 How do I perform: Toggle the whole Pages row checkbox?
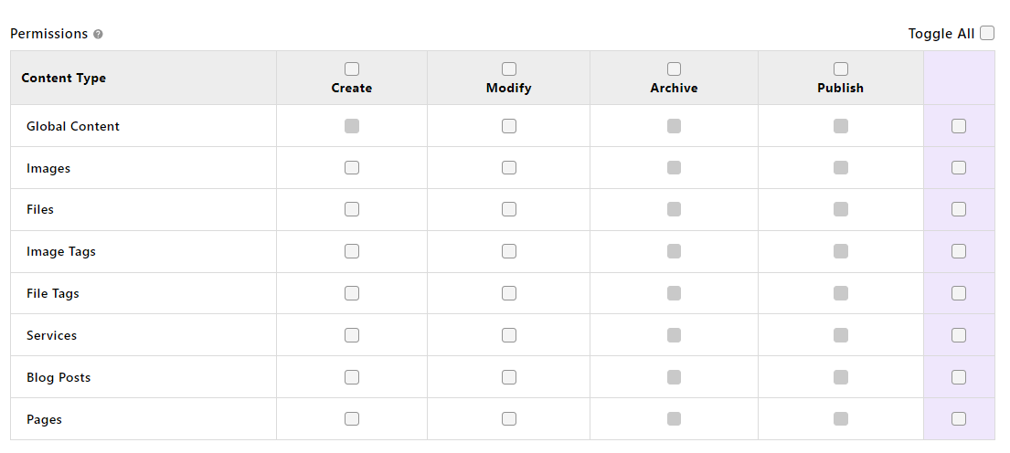[959, 419]
